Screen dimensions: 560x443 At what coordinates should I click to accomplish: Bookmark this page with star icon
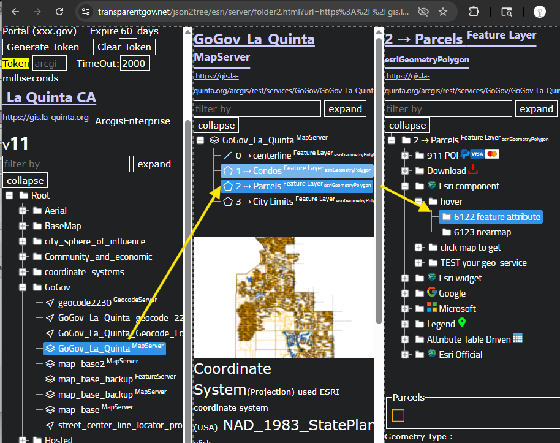point(443,12)
